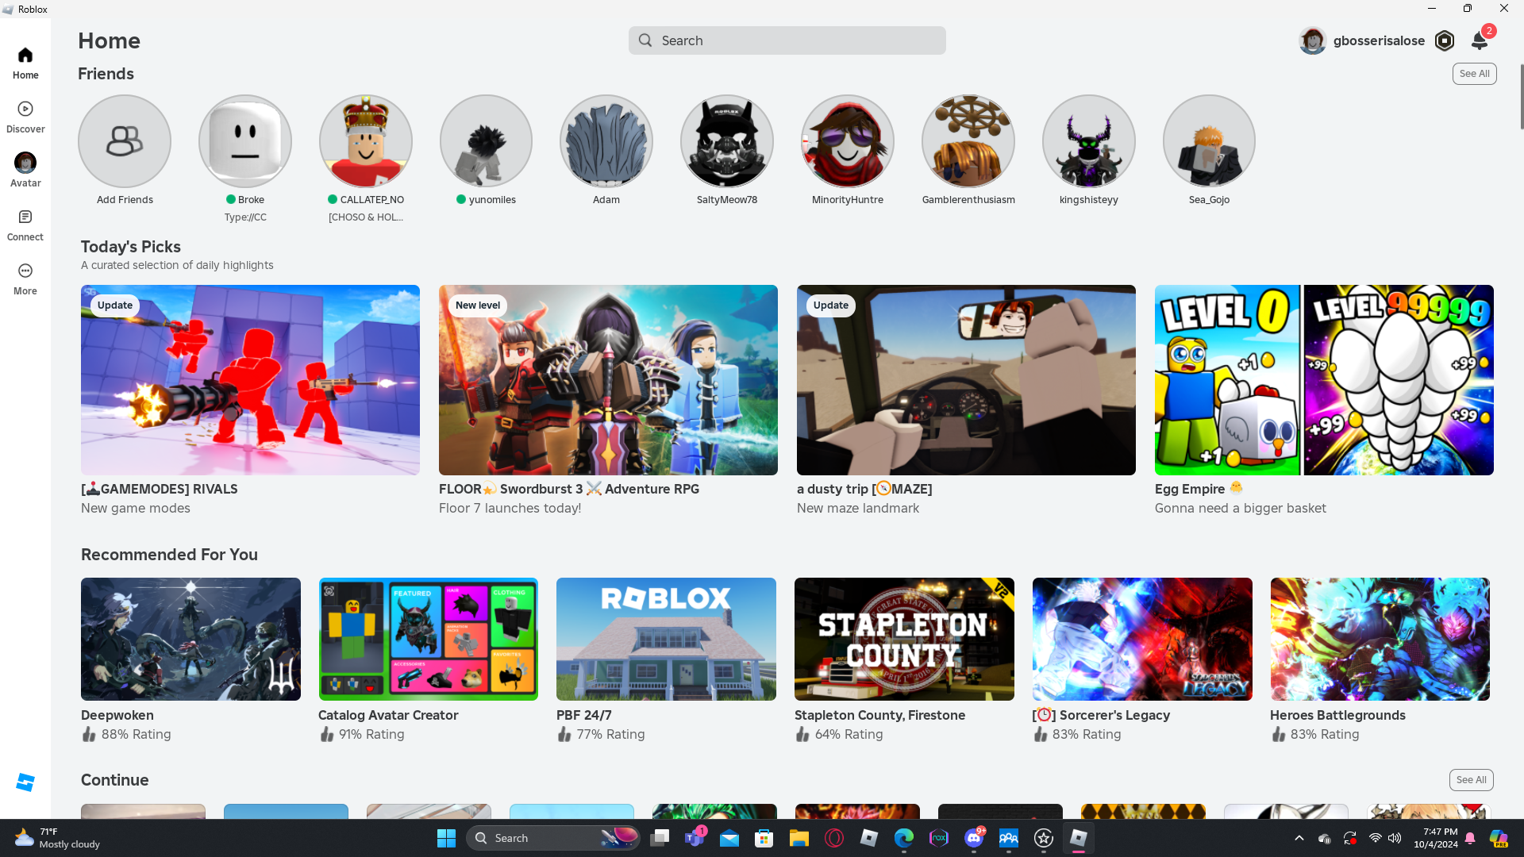Open friend MinorityHuntre's avatar
The height and width of the screenshot is (857, 1524).
(x=848, y=141)
